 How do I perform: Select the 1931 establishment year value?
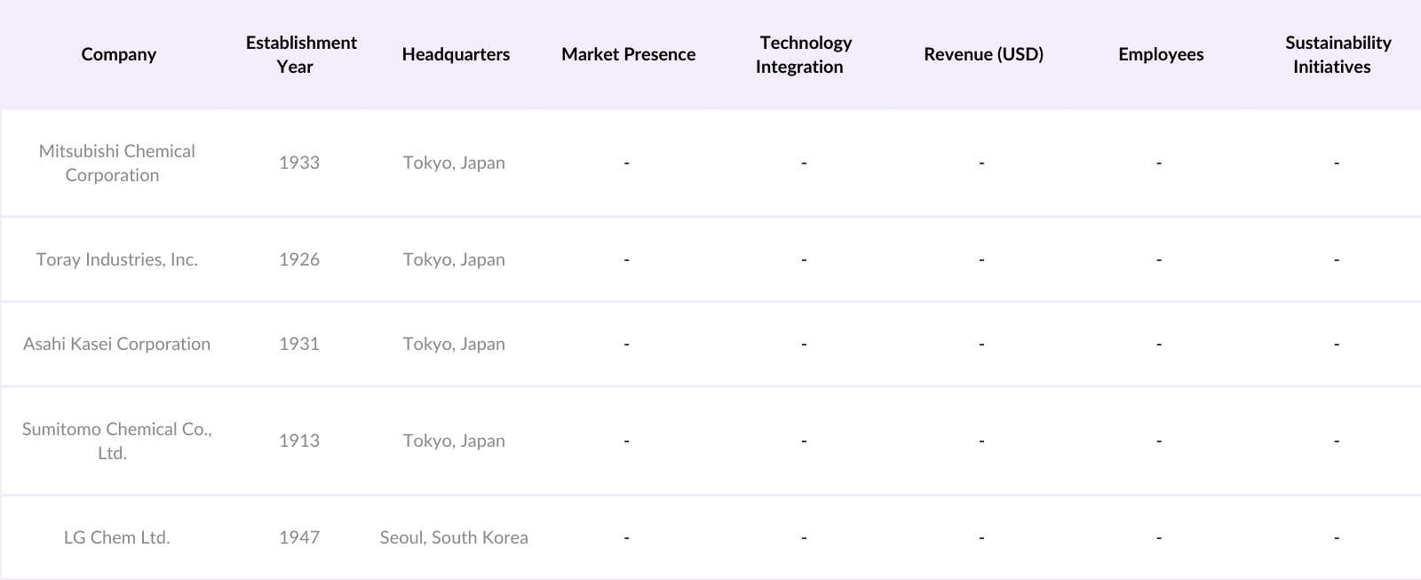[x=299, y=344]
